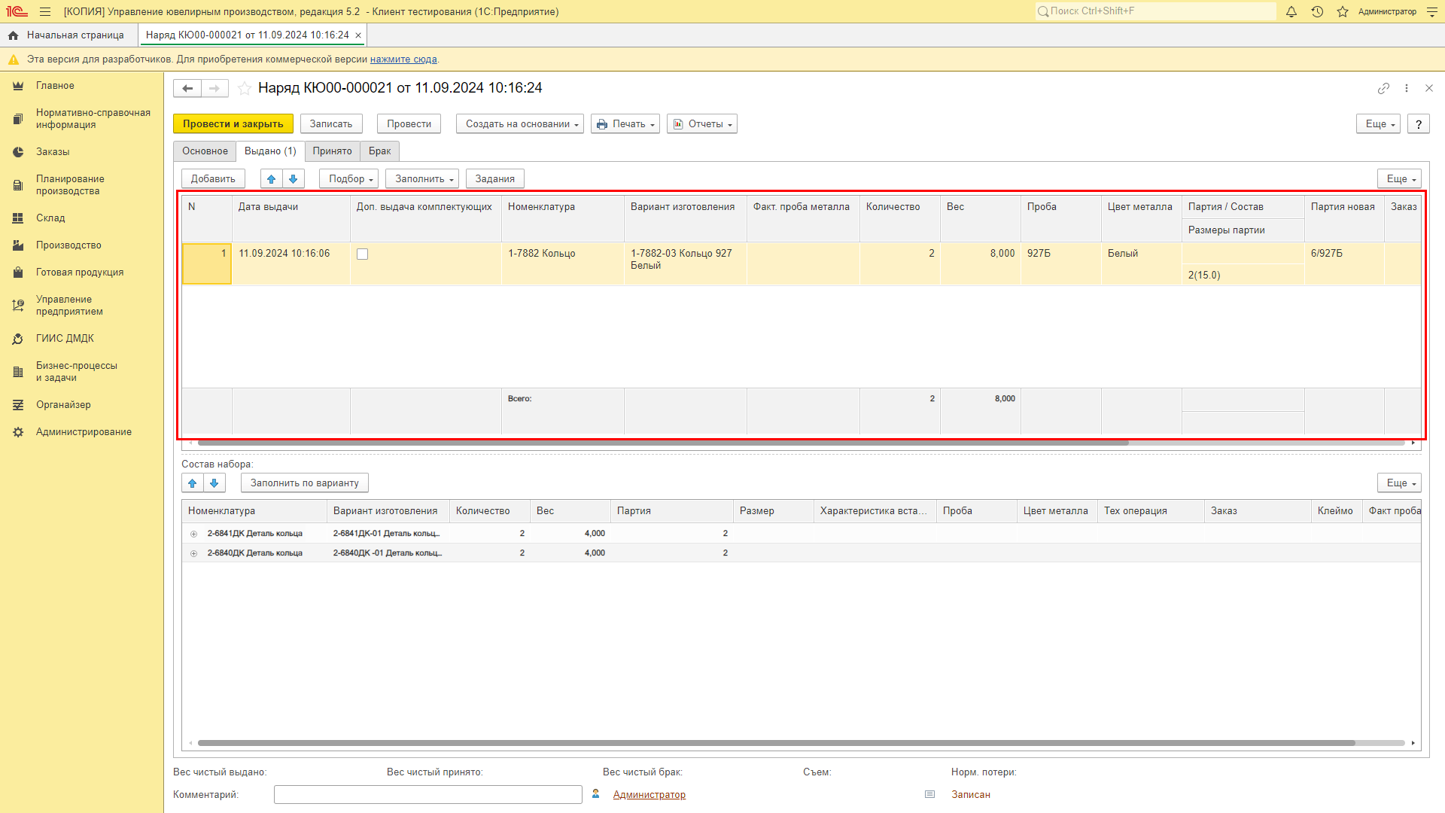Screen dimensions: 1445x813
Task: Open Создать на основании dropdown
Action: (x=520, y=124)
